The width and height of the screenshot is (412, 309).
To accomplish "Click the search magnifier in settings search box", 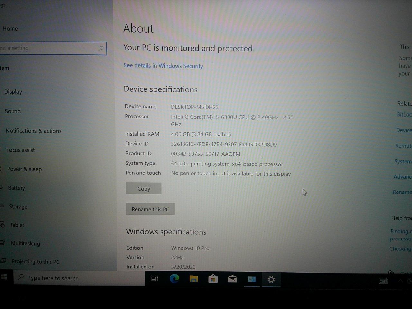I will point(101,48).
